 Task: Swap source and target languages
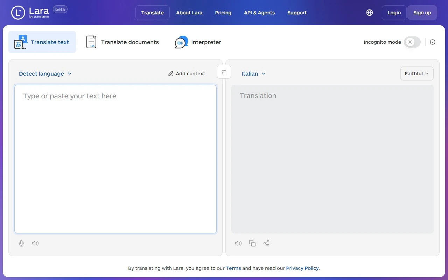tap(224, 72)
